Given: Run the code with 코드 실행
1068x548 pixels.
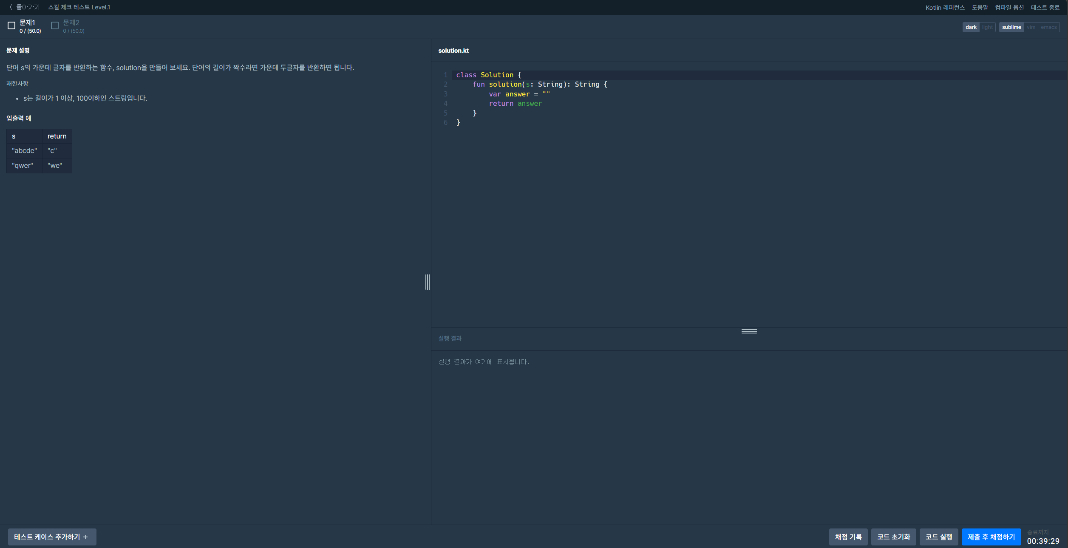Looking at the screenshot, I should point(938,537).
